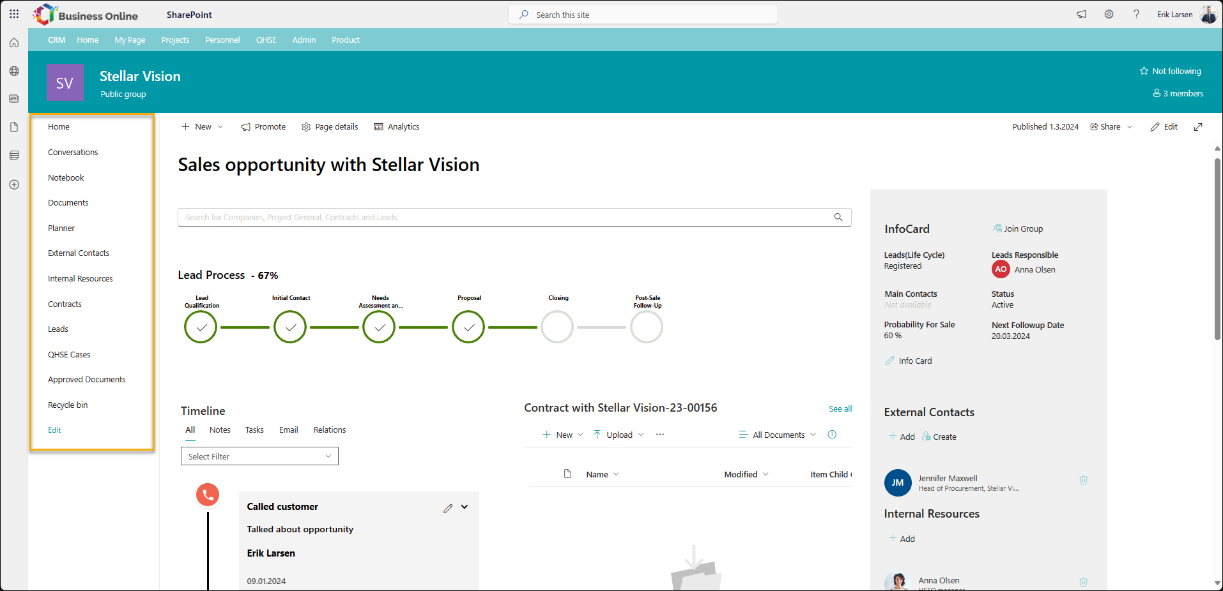
Task: Switch to the Notes timeline tab
Action: [220, 430]
